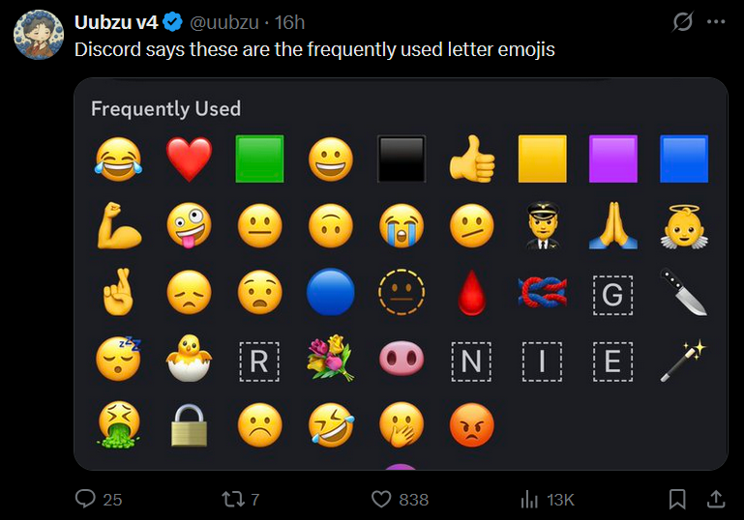Click the Grok slashed-circle icon
This screenshot has width=744, height=520.
point(683,22)
